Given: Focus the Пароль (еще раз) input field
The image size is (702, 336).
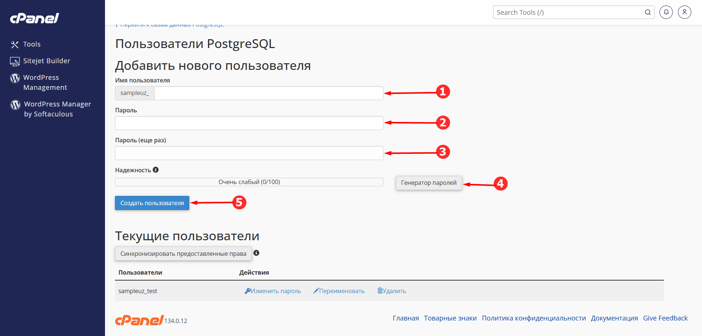Looking at the screenshot, I should [249, 153].
